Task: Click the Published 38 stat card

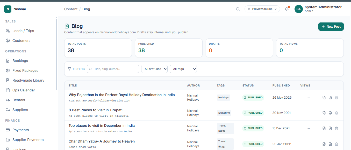Action: [169, 48]
